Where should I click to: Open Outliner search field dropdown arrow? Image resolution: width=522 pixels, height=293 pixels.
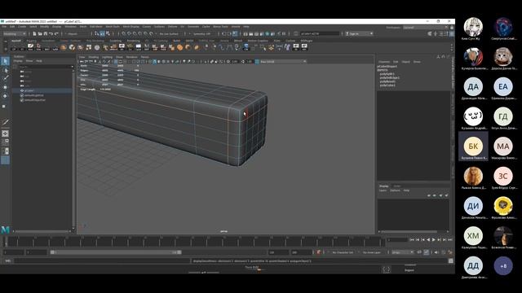point(73,67)
